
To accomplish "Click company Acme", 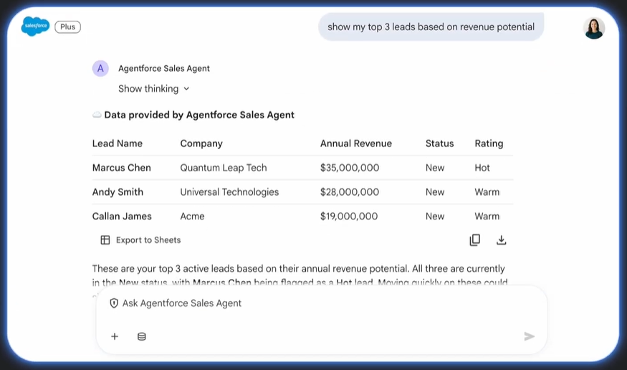I will [x=192, y=217].
